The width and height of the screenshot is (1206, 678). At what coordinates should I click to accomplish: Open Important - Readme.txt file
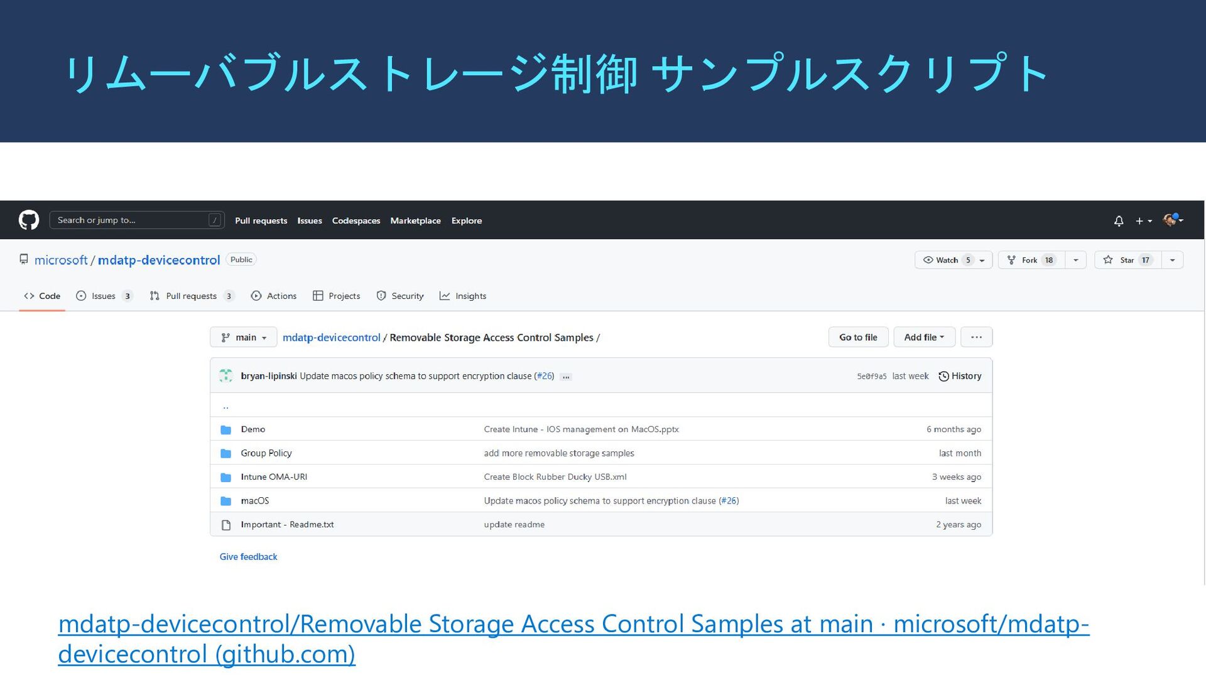(287, 525)
